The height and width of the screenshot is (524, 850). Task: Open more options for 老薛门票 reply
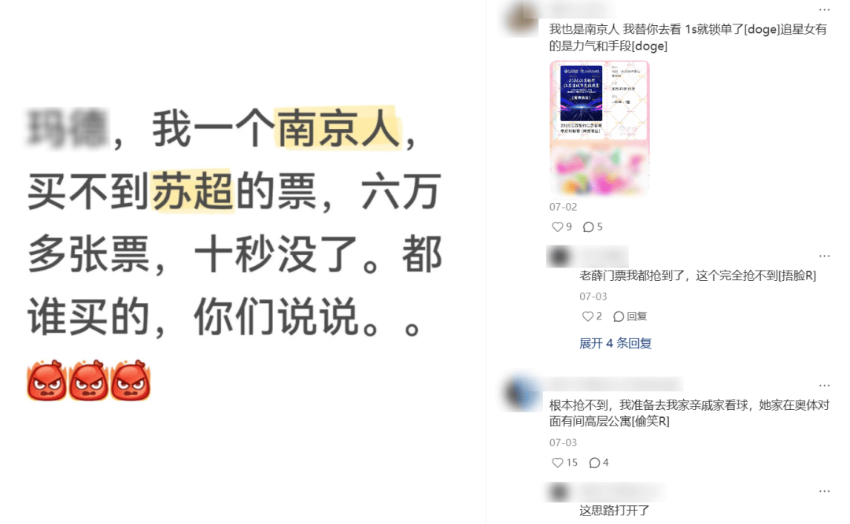coord(824,256)
